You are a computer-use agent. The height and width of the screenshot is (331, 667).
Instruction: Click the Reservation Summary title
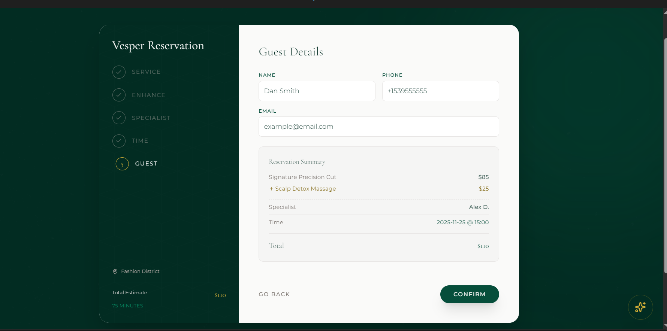297,162
